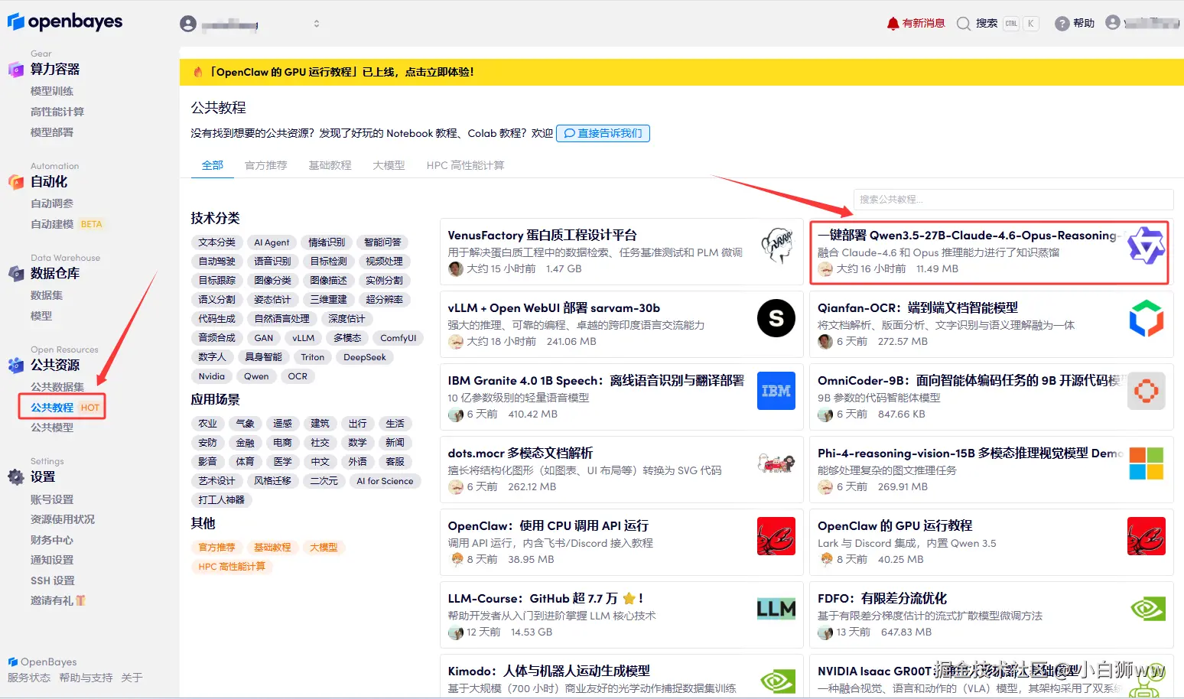Click the Microsoft logo on Phi-4 card

point(1146,463)
